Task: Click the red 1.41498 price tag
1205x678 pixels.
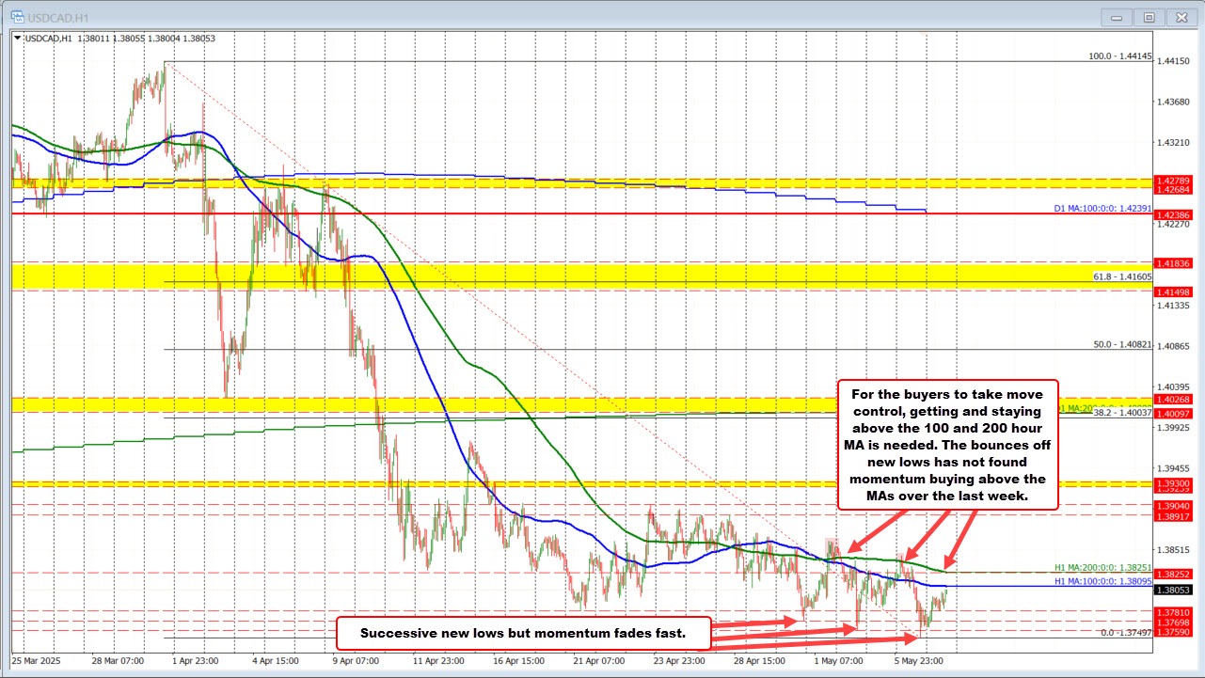Action: pyautogui.click(x=1174, y=292)
